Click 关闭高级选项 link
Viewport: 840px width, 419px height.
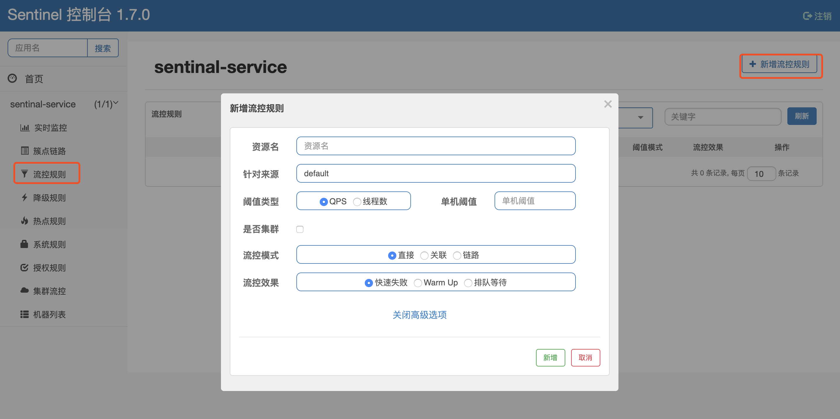pyautogui.click(x=420, y=315)
